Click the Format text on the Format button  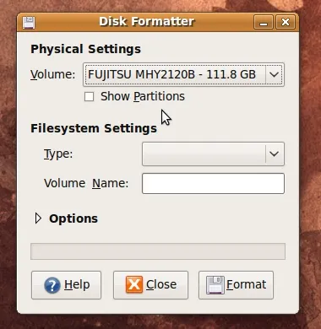pyautogui.click(x=246, y=284)
